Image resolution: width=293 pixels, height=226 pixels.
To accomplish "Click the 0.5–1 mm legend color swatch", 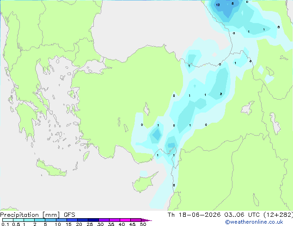I will [x=18, y=220].
